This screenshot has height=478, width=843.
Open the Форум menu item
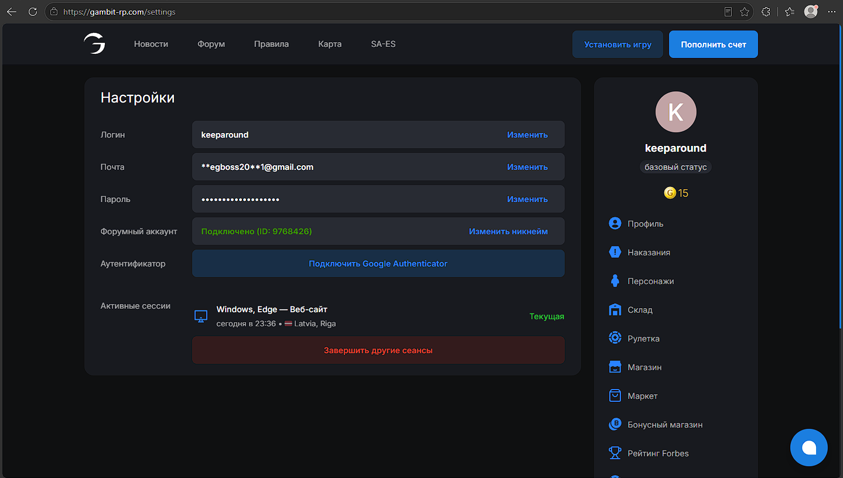click(211, 44)
